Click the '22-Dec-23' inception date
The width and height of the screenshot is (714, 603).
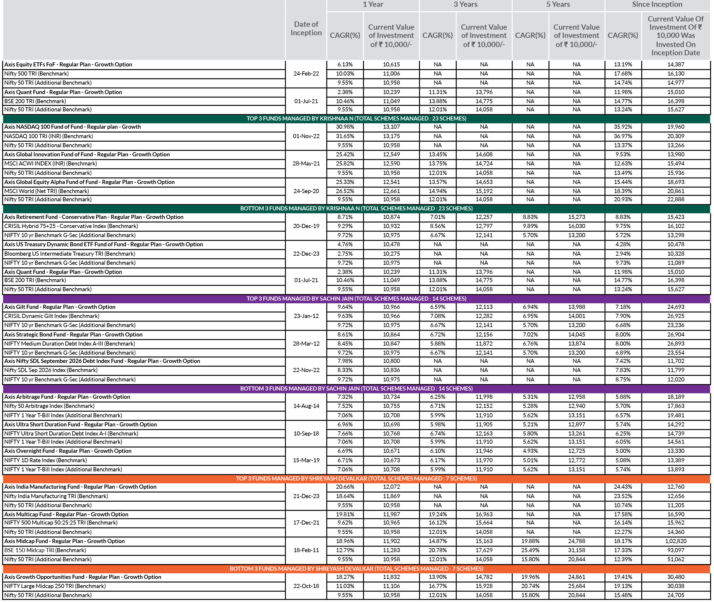[x=306, y=254]
